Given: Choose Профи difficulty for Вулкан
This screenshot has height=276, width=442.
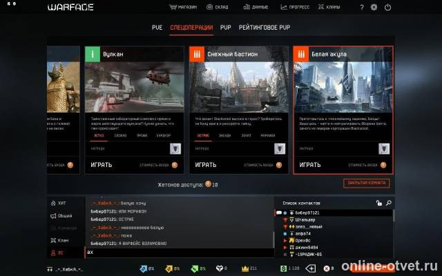Looking at the screenshot, I should coord(142,136).
